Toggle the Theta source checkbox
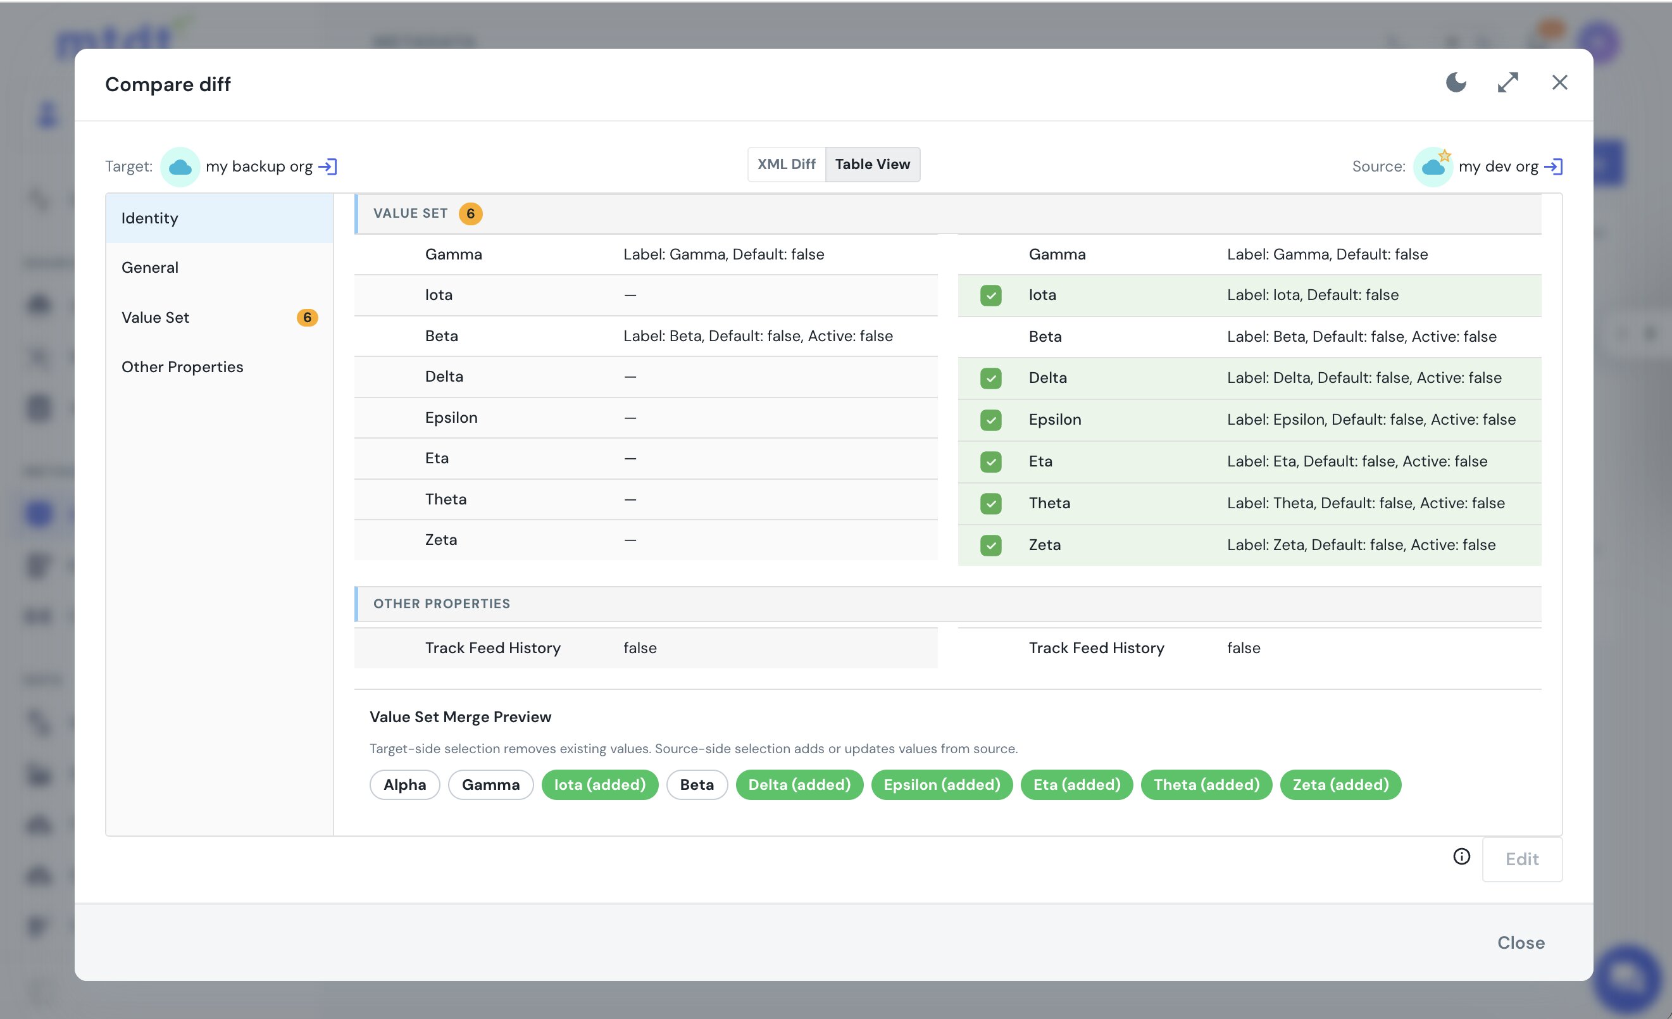Image resolution: width=1672 pixels, height=1019 pixels. point(990,503)
